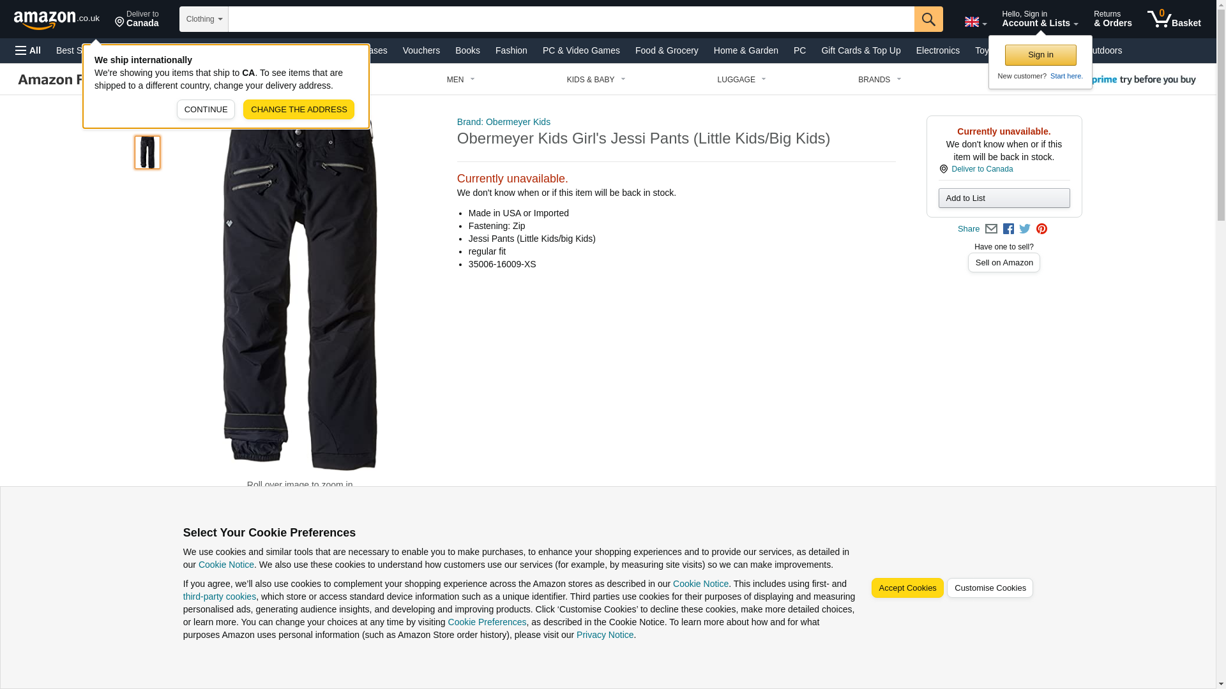Screen dimensions: 1226x689
Task: Open the Brand: Obermeyer Kids link
Action: tap(504, 122)
